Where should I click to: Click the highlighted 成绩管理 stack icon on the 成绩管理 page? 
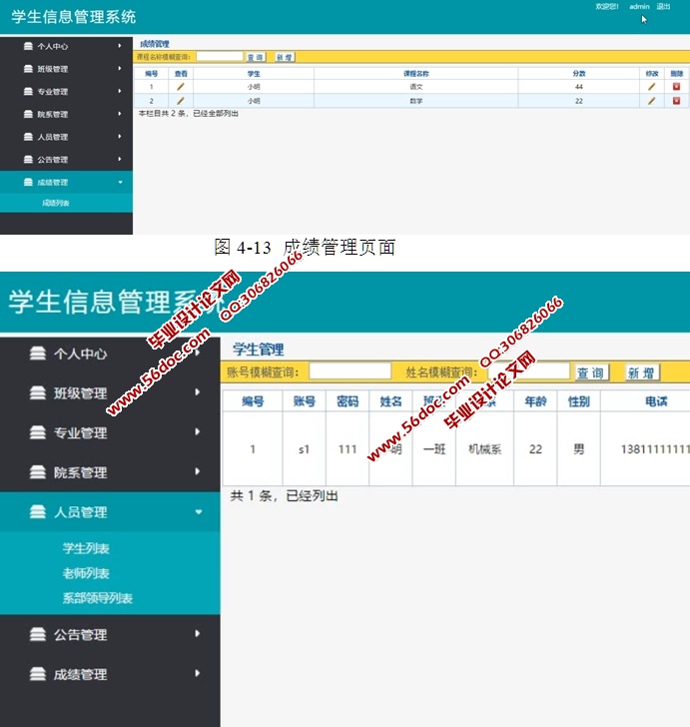[x=28, y=182]
